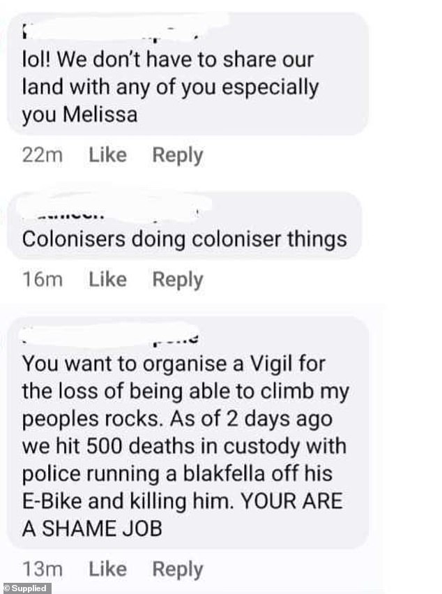Click the "Supplied" image credit label
This screenshot has width=442, height=594.
(26, 588)
